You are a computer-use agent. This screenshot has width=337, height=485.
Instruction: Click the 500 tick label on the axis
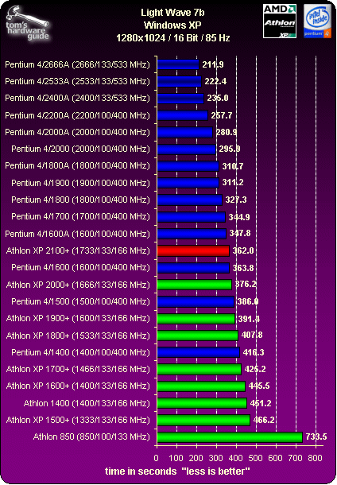(x=255, y=458)
